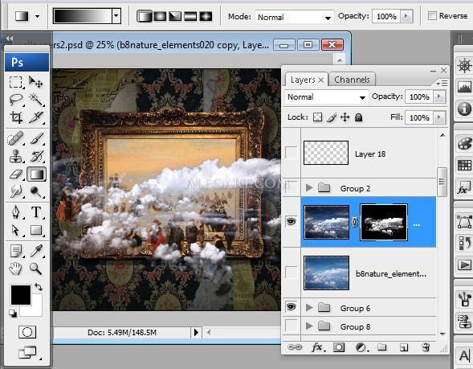Swap foreground and background colors
Image resolution: width=473 pixels, height=369 pixels.
39,287
